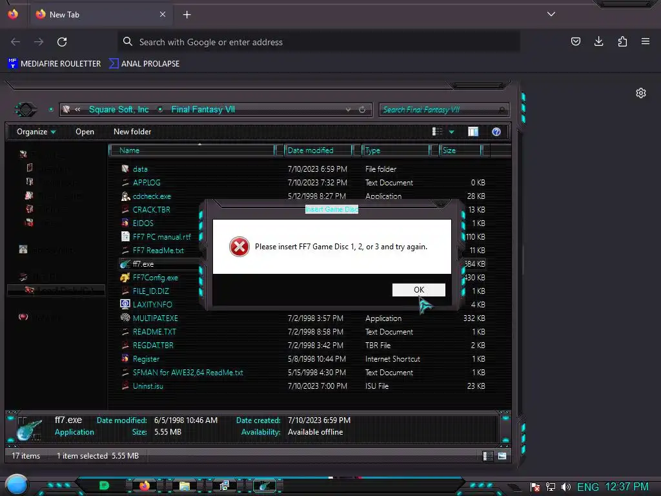Switch to large icons view in status bar
Image resolution: width=661 pixels, height=496 pixels.
[x=502, y=456]
